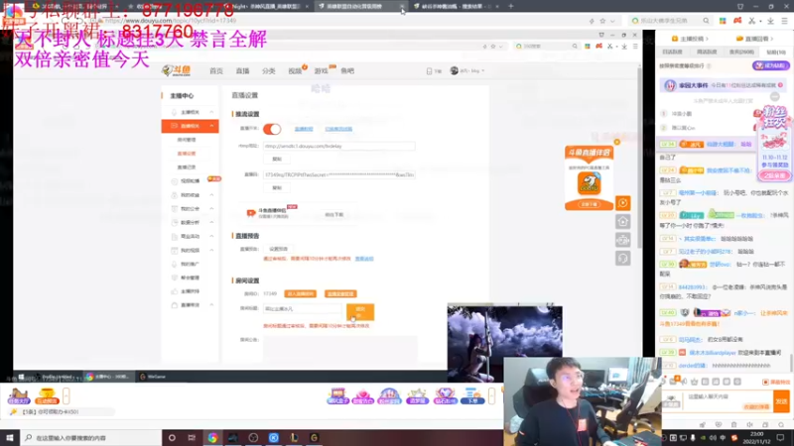Viewport: 794px width, 446px height.
Task: Open the 鱼吧 nav item
Action: click(347, 70)
